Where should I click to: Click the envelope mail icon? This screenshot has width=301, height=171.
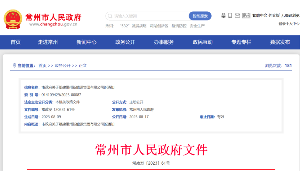pyautogui.click(x=237, y=16)
